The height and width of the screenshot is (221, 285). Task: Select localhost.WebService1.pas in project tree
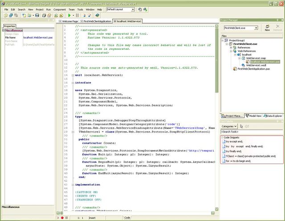pos(265,62)
